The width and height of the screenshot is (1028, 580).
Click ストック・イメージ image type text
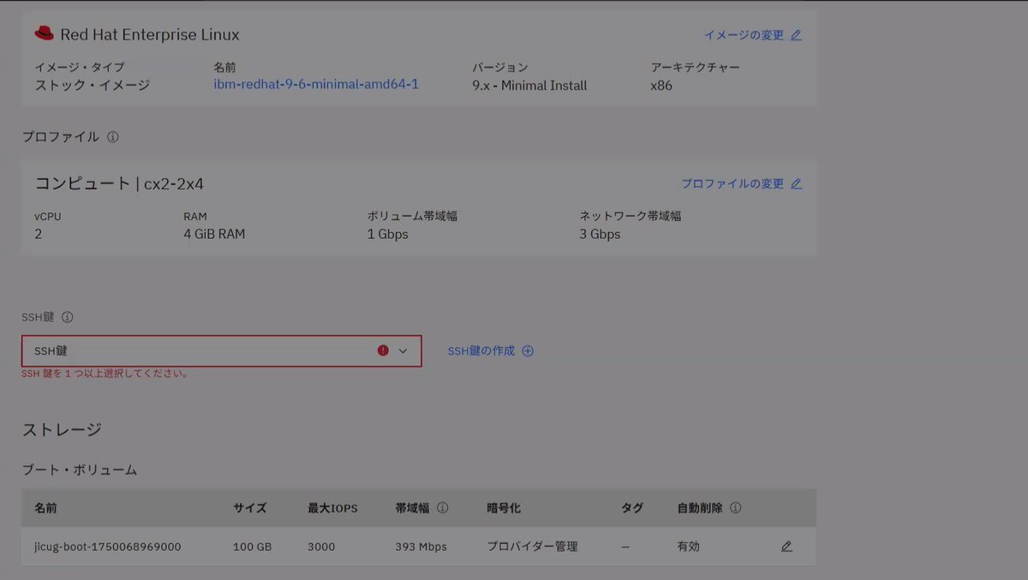(92, 86)
